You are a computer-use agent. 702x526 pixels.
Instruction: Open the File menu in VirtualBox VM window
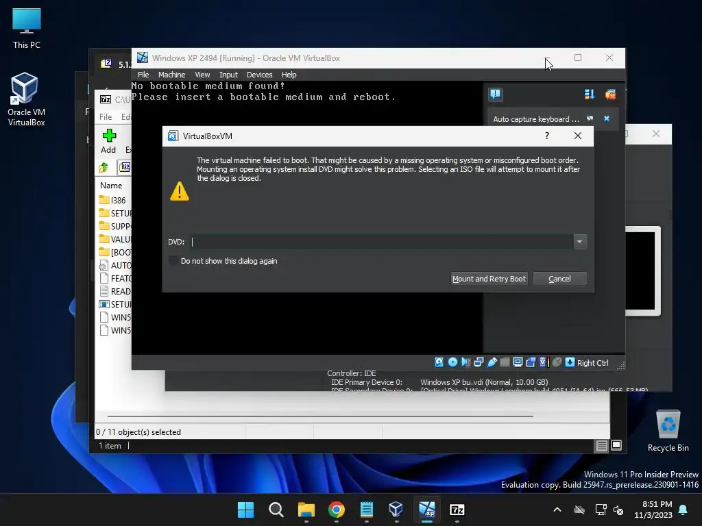[x=143, y=75]
